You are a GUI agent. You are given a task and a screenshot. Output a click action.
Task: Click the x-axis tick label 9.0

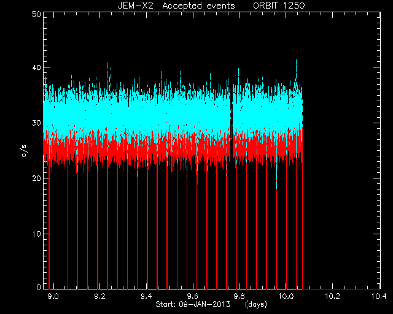53,296
